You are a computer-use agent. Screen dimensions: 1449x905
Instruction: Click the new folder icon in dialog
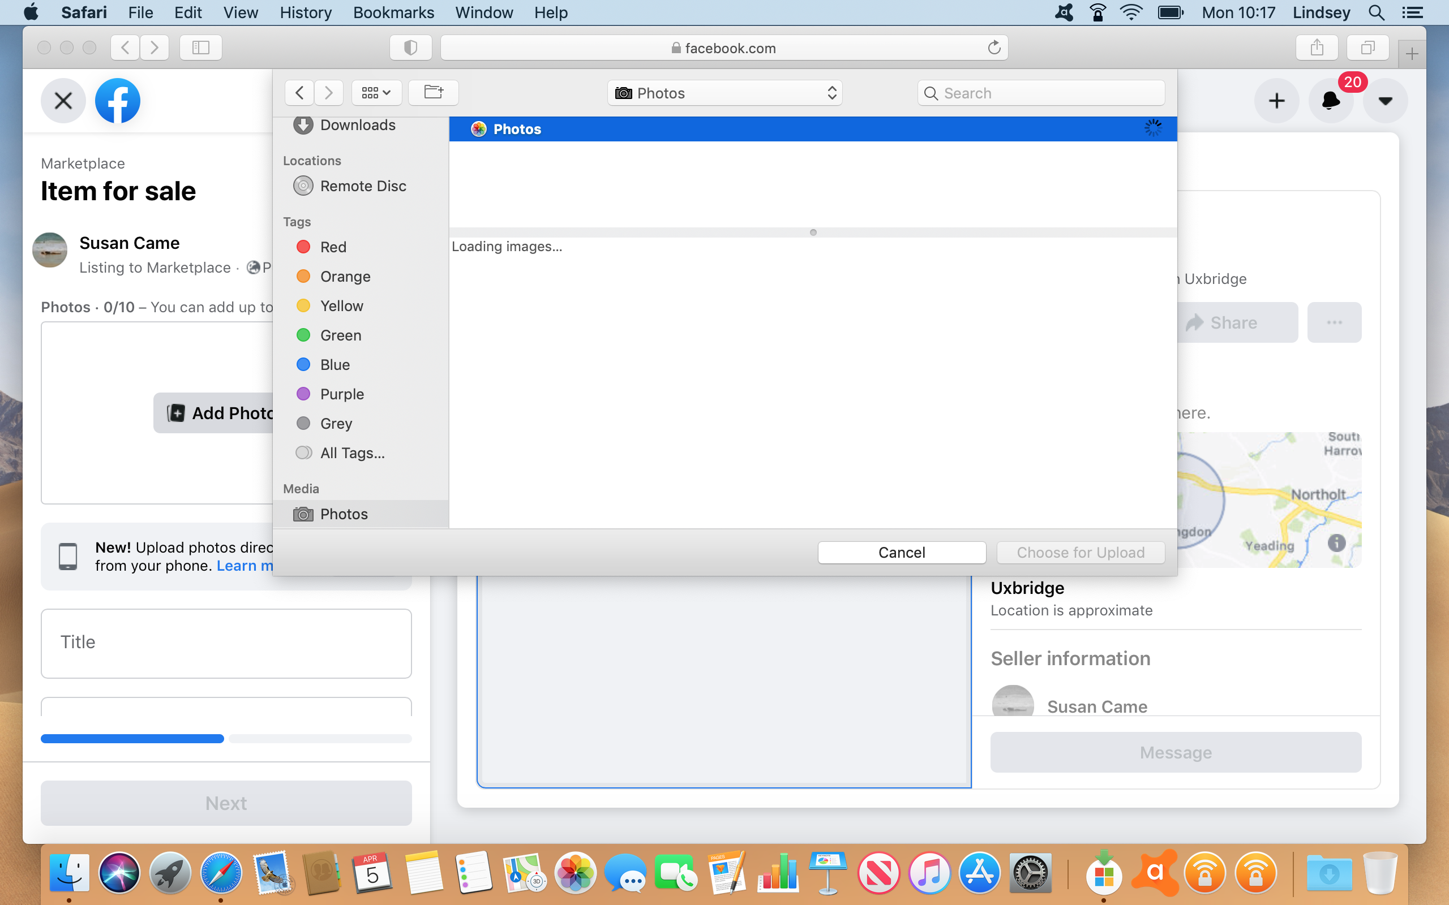click(x=433, y=93)
